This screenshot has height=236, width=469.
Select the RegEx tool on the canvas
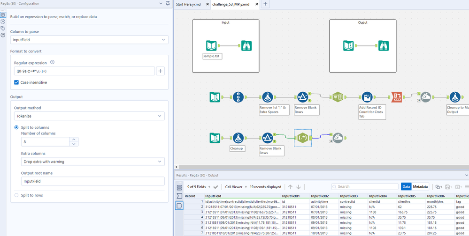click(303, 138)
